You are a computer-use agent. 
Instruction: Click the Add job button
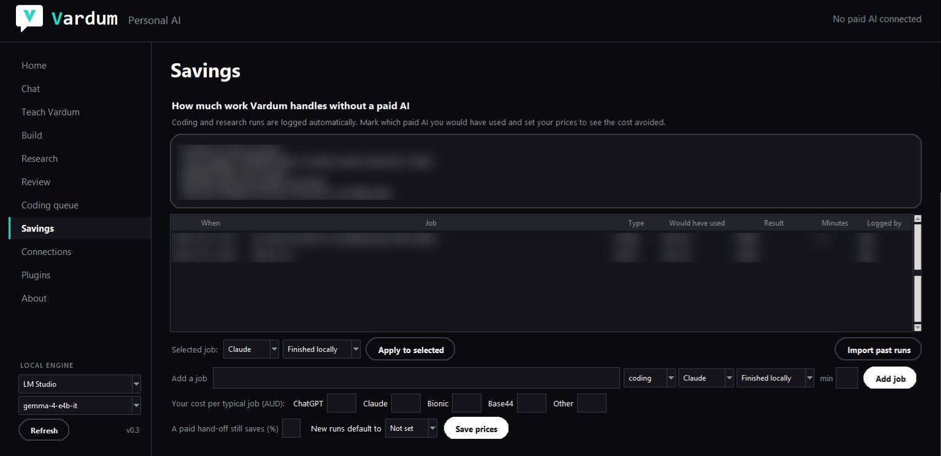(890, 379)
